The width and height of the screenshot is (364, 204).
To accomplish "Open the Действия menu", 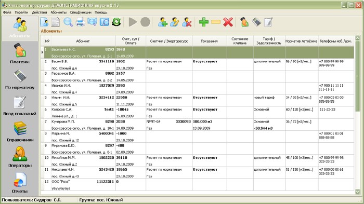I will (x=39, y=12).
